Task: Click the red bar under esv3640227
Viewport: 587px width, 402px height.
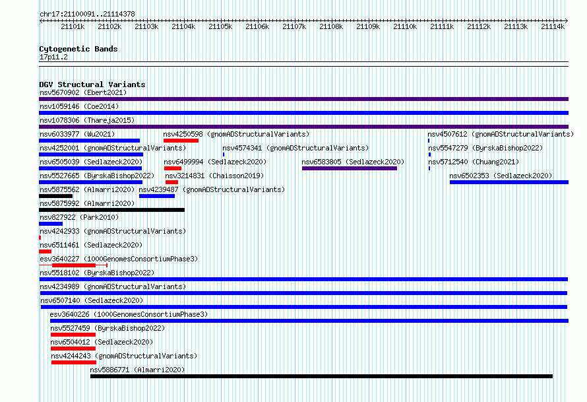Action: coord(74,265)
